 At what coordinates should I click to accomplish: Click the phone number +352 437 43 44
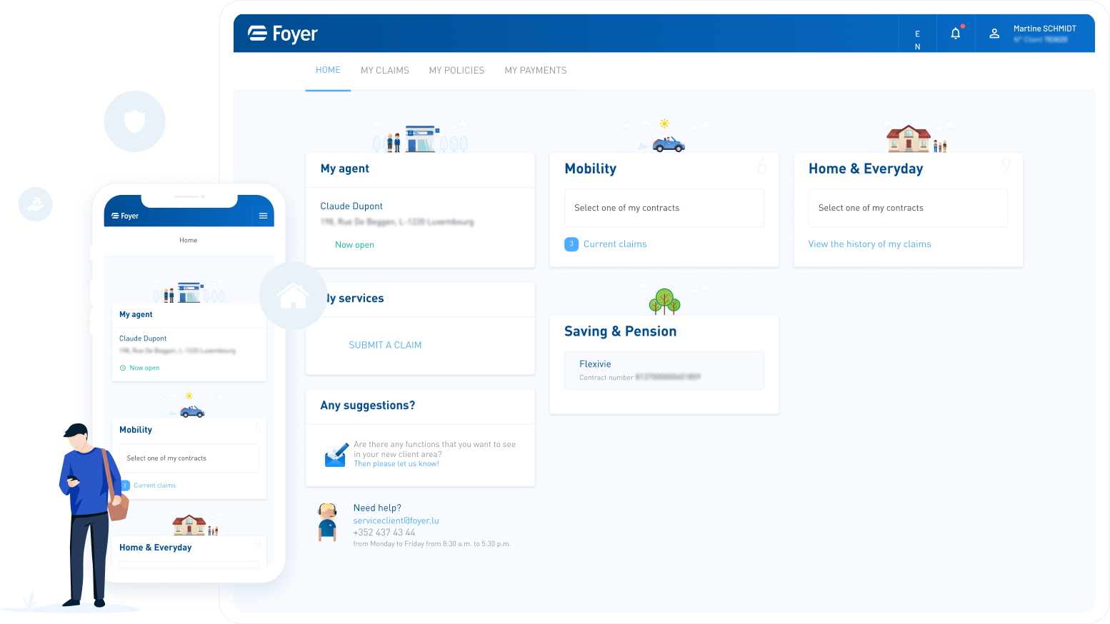(384, 533)
